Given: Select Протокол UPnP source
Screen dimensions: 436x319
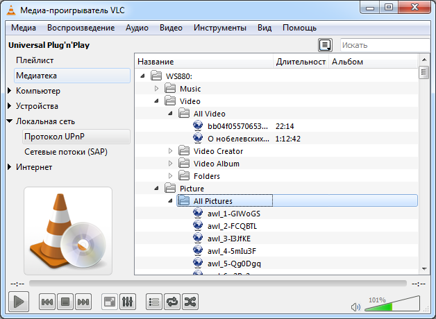Looking at the screenshot, I should [76, 137].
